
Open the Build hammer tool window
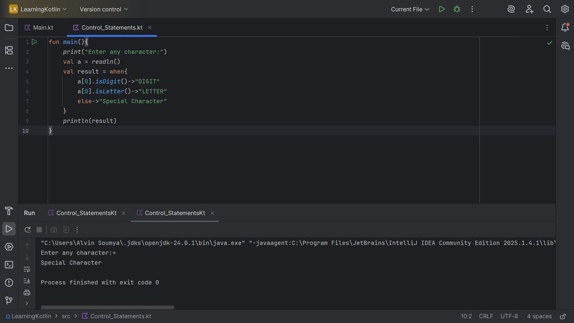pyautogui.click(x=9, y=211)
